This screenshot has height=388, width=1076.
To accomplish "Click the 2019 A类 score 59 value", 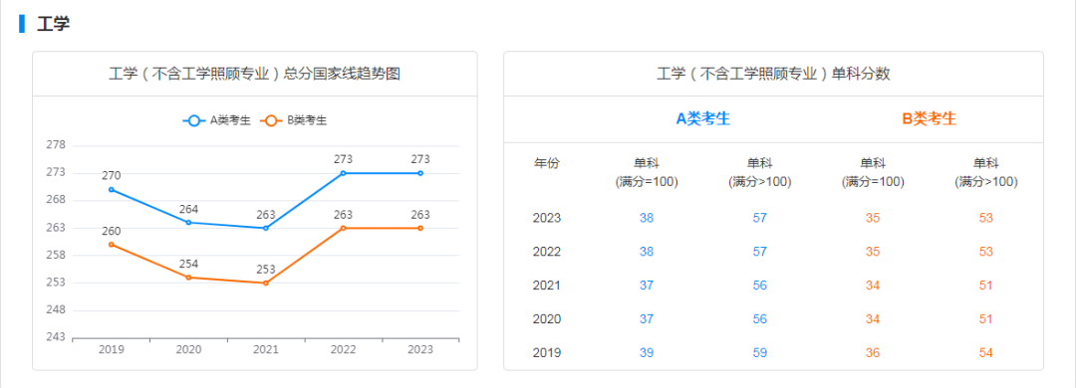I will 759,353.
